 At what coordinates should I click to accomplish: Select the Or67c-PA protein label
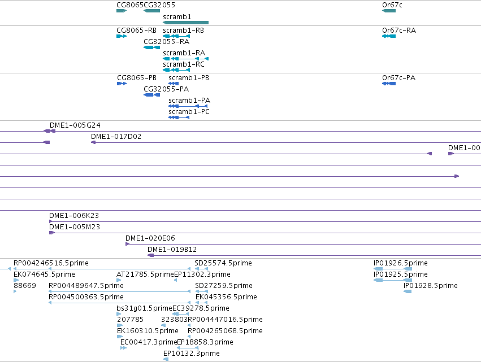tap(399, 78)
